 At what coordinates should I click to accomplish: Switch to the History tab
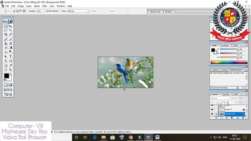click(x=215, y=70)
